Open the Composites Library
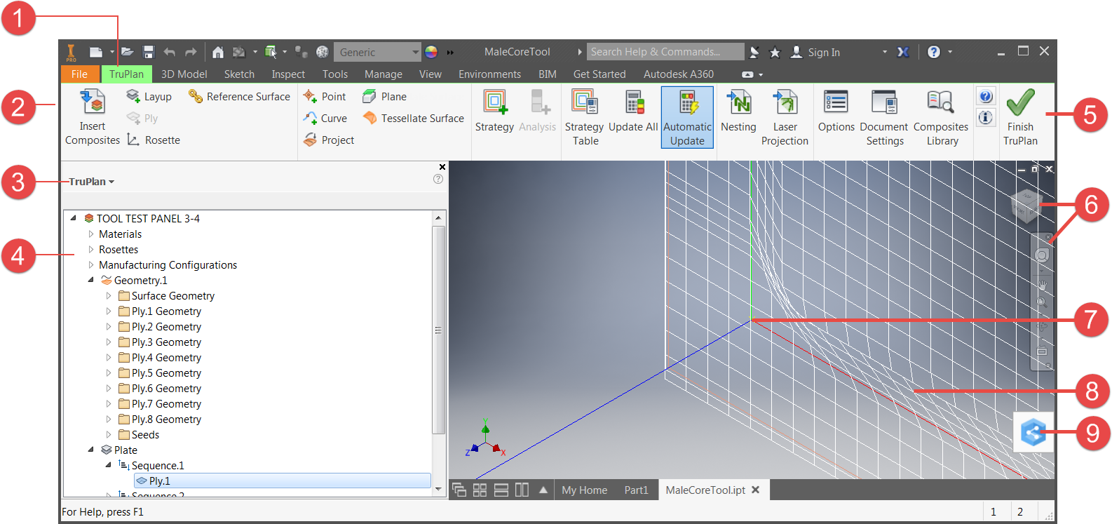 click(x=941, y=117)
